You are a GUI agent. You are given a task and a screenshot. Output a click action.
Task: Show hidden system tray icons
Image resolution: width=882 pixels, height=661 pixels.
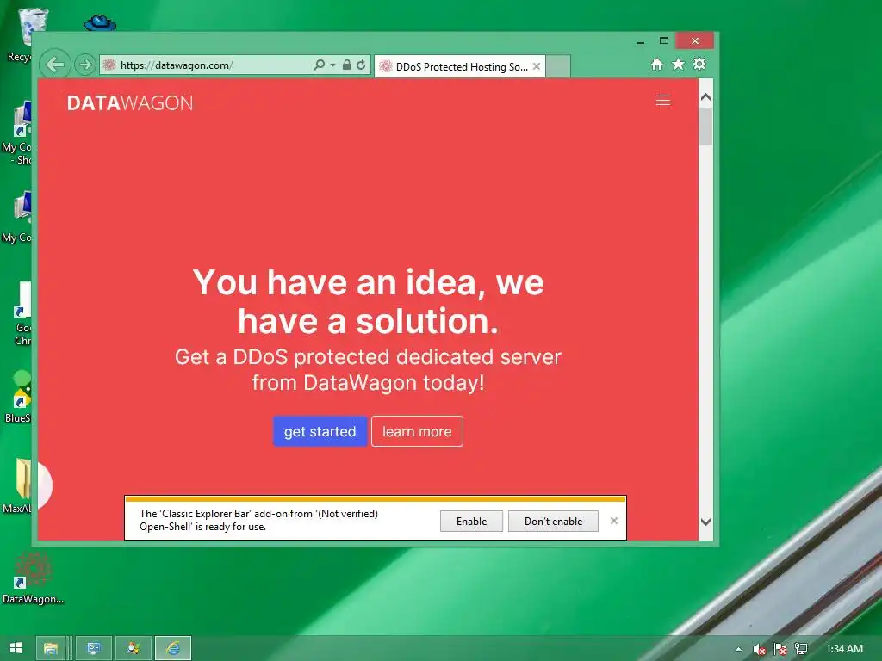click(738, 649)
